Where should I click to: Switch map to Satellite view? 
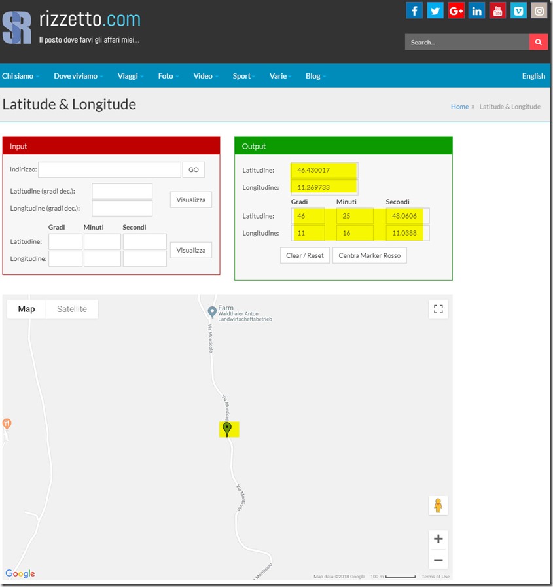pyautogui.click(x=72, y=309)
